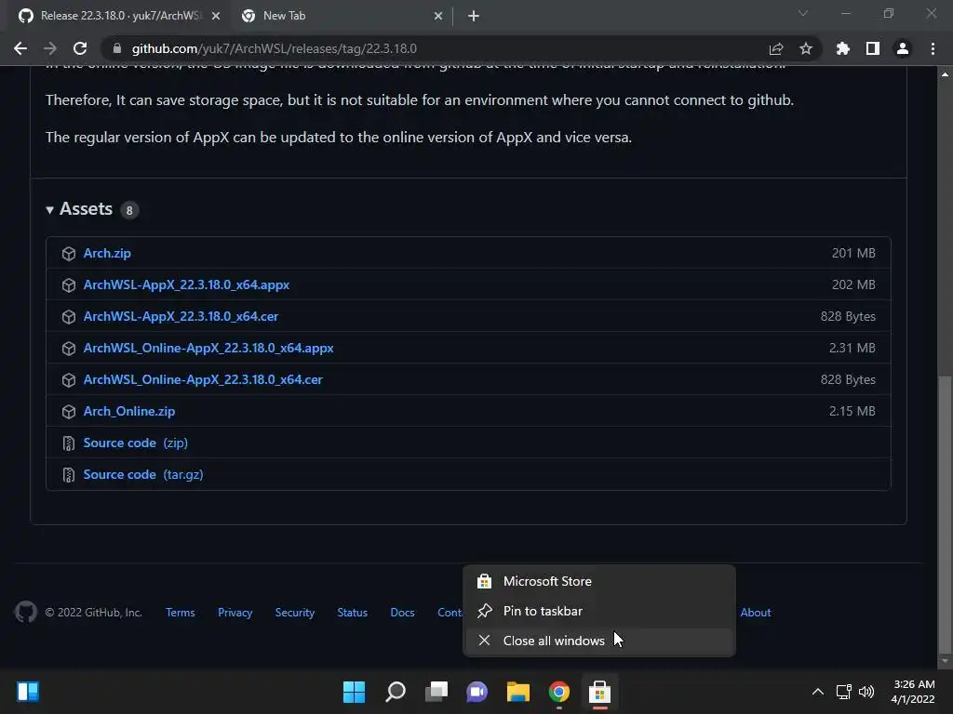Switch to the Release 22.3.18.0 tab
Image resolution: width=953 pixels, height=714 pixels.
pyautogui.click(x=118, y=16)
